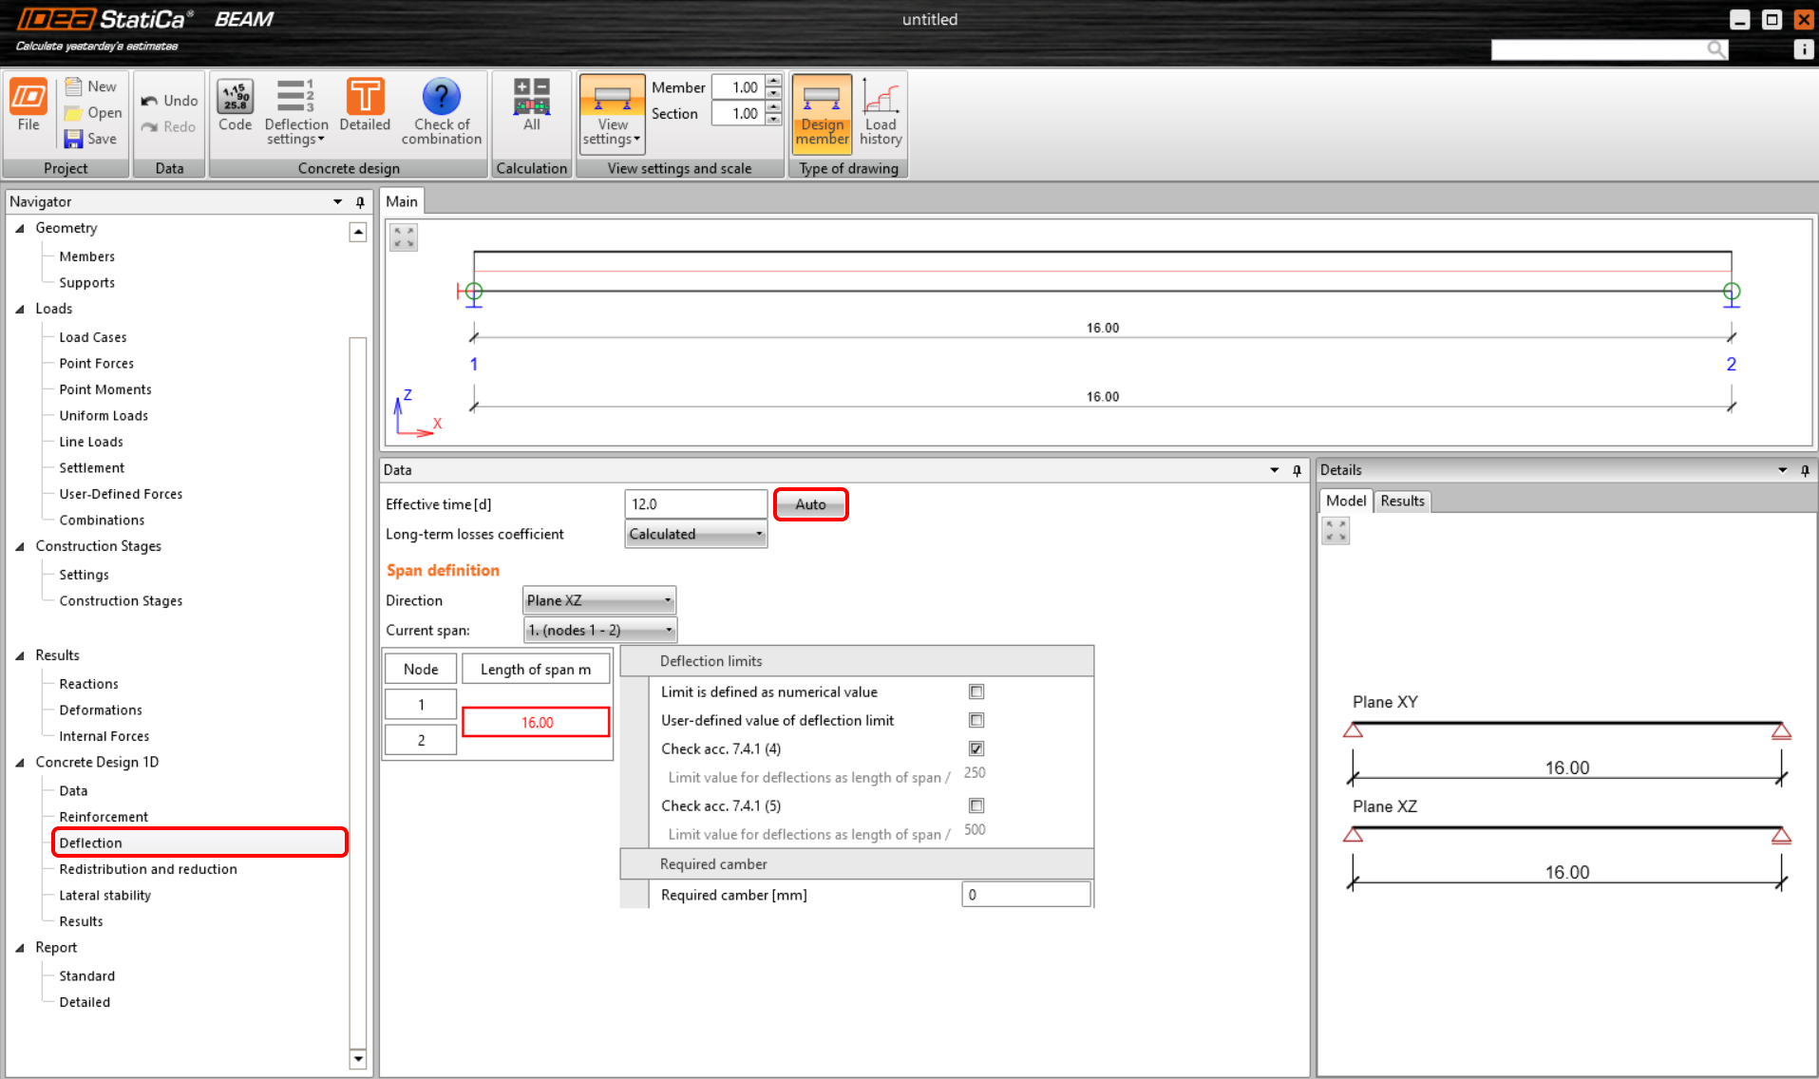The width and height of the screenshot is (1819, 1079).
Task: Select Reinforcement in the Navigator tree
Action: pyautogui.click(x=104, y=817)
